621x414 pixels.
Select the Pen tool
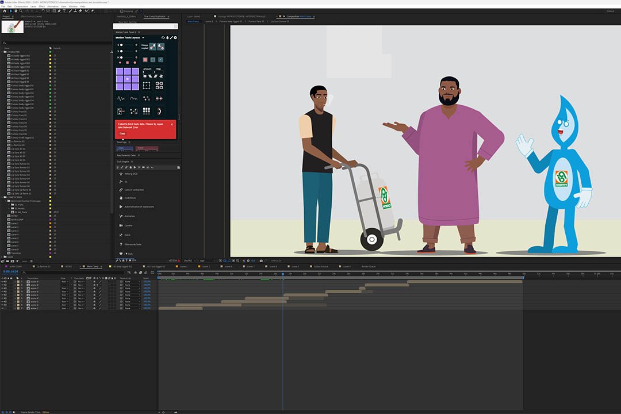tap(59, 11)
